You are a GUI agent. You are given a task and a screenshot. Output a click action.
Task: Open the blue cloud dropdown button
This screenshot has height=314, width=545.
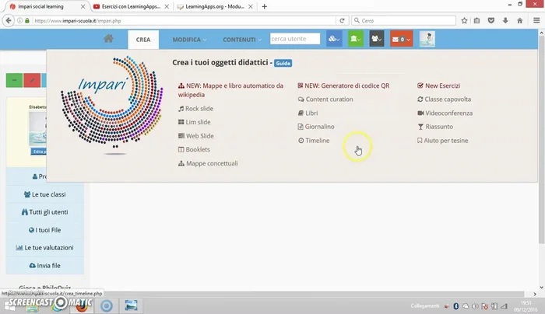334,39
